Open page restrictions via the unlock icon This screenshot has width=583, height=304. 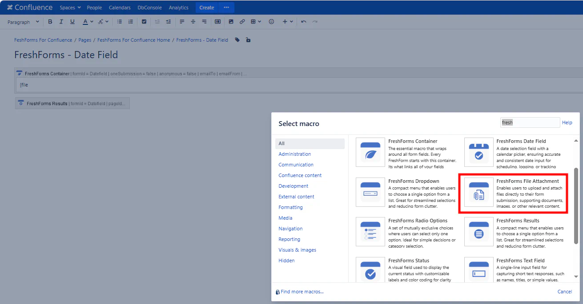point(248,39)
